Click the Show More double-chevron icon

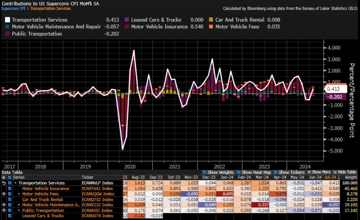point(309,172)
